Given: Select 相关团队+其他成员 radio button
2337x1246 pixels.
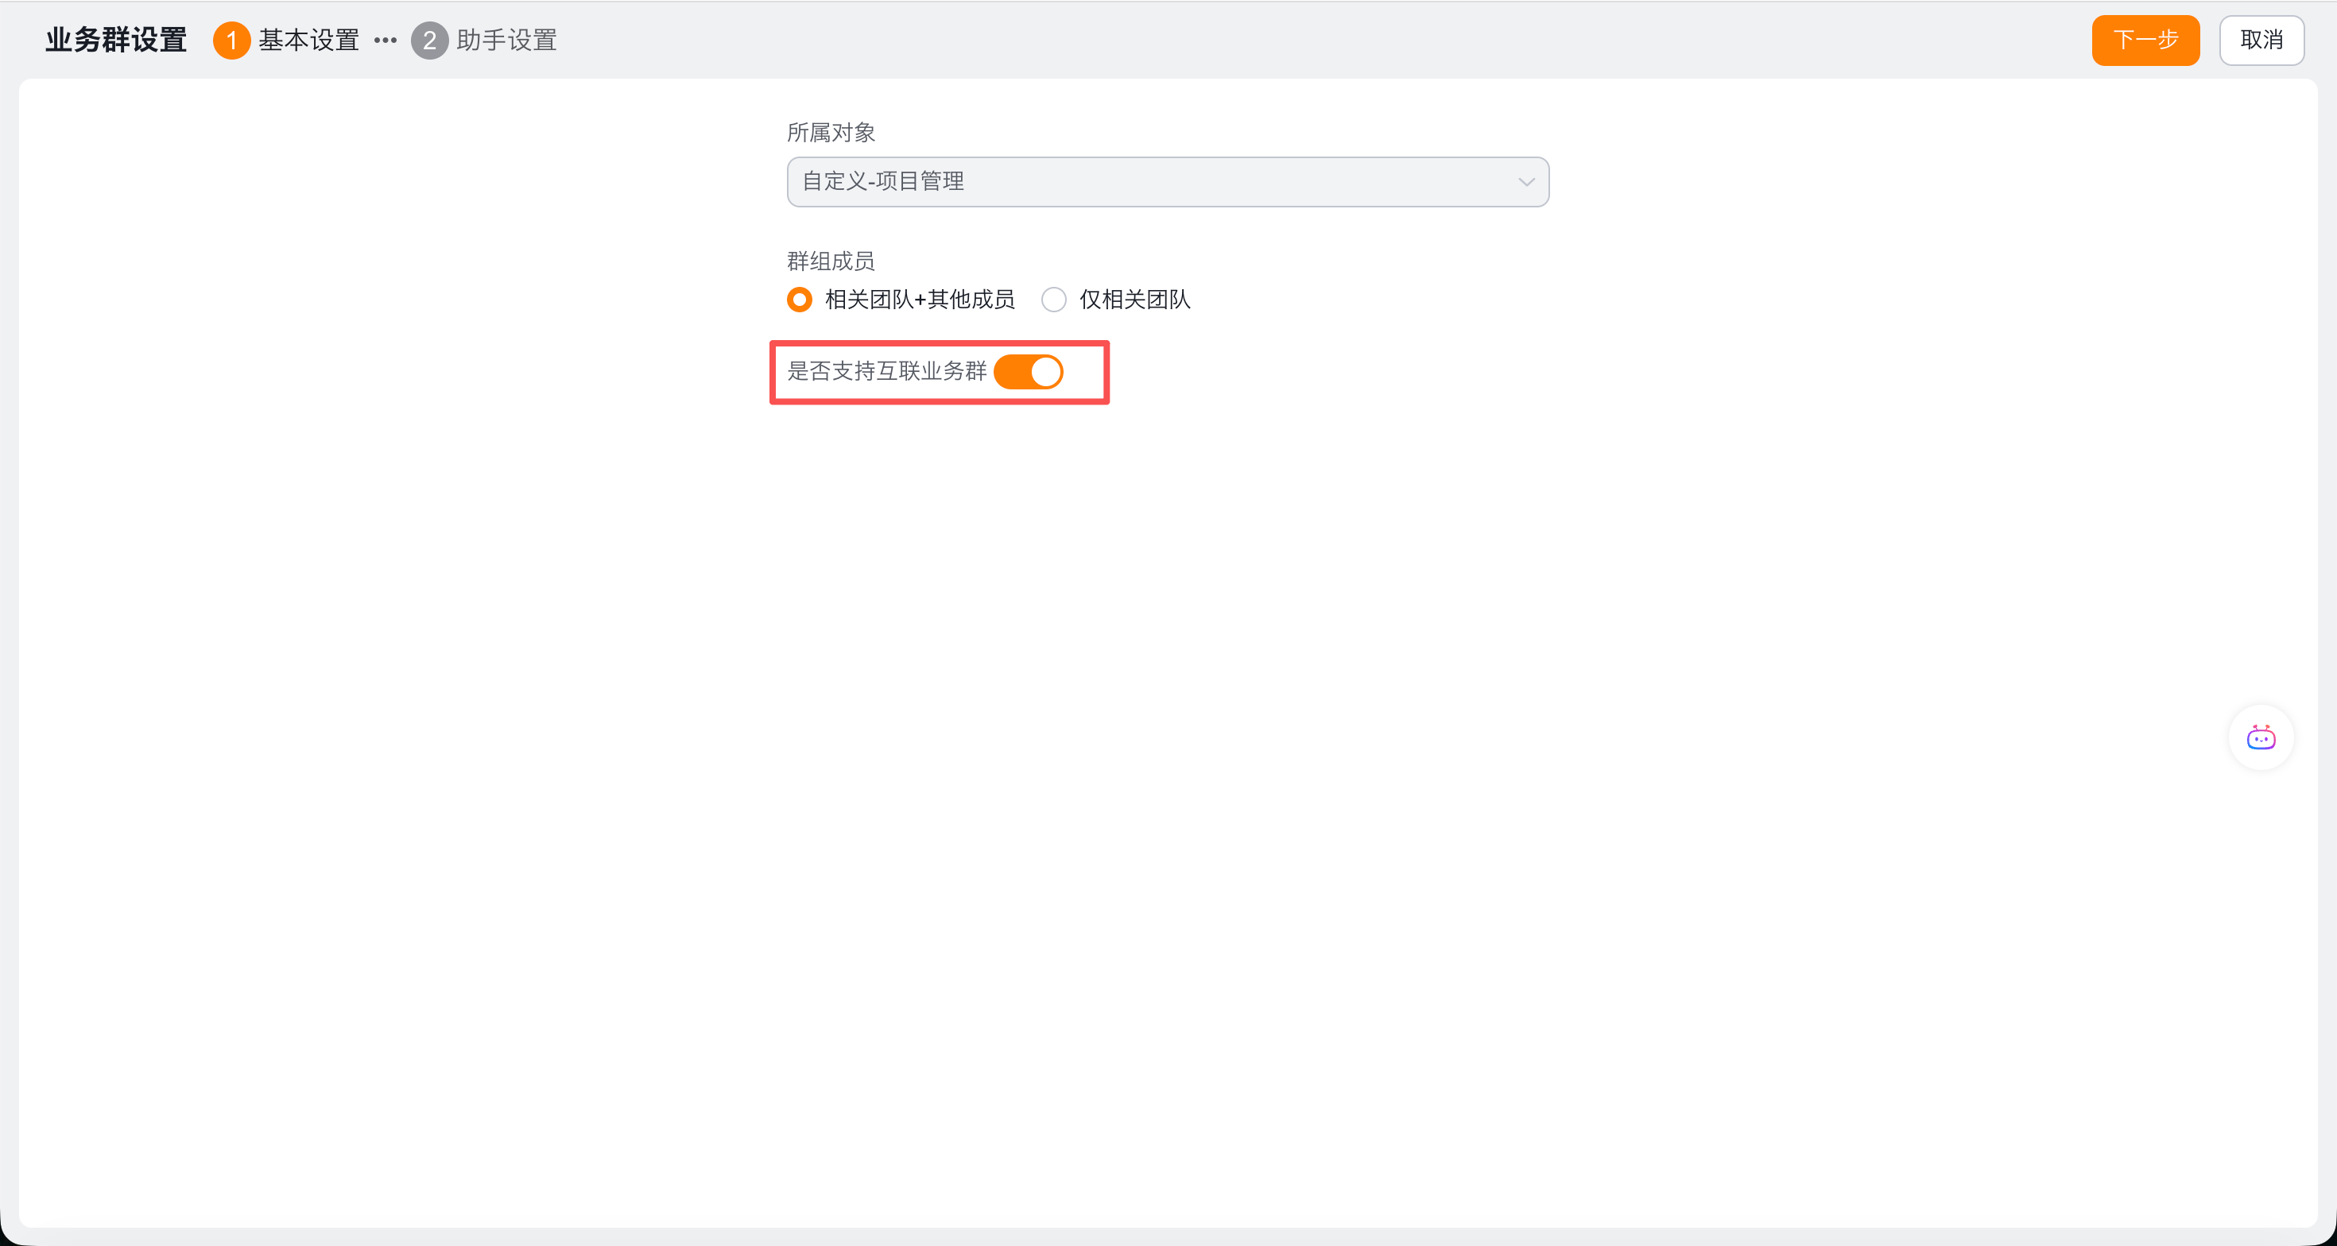Looking at the screenshot, I should [x=799, y=300].
